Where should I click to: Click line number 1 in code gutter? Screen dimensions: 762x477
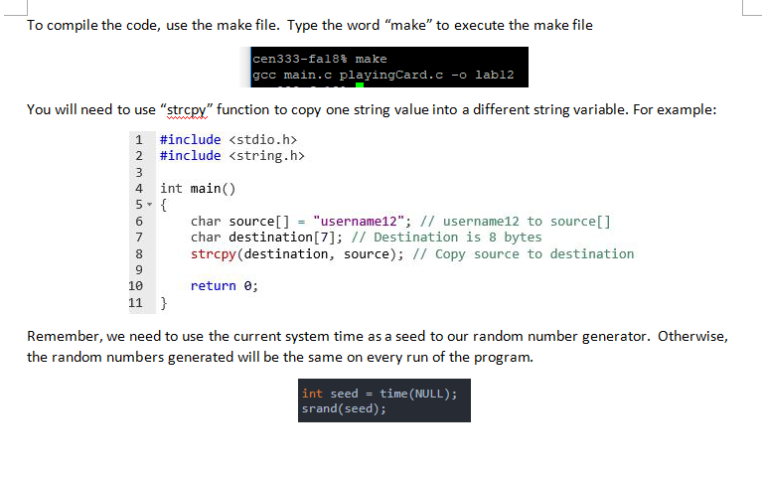point(139,140)
